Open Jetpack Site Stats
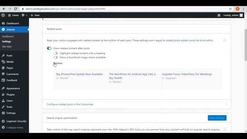The height and width of the screenshot is (139, 247). tap(7, 46)
